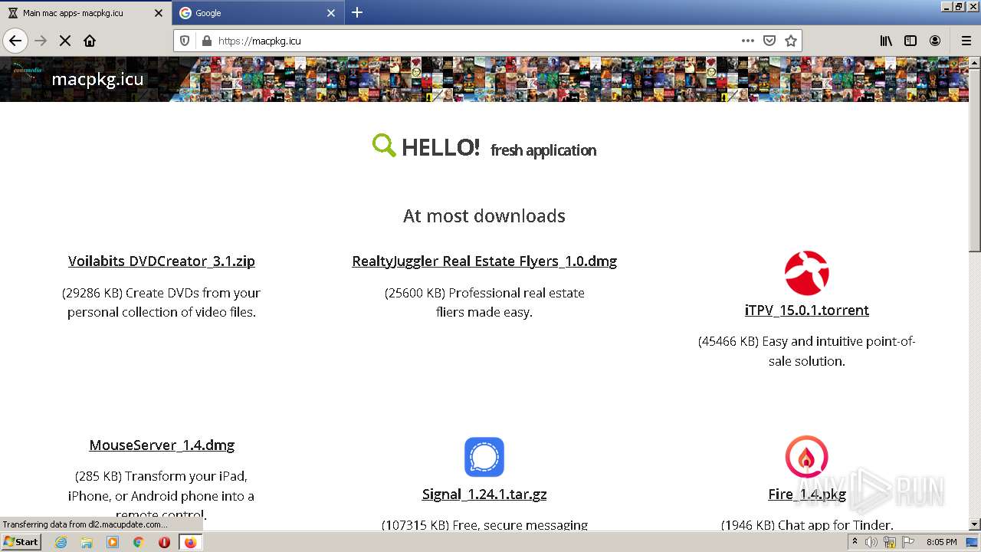This screenshot has width=981, height=552.
Task: Click the vertical scrollbar thumb
Action: click(975, 159)
